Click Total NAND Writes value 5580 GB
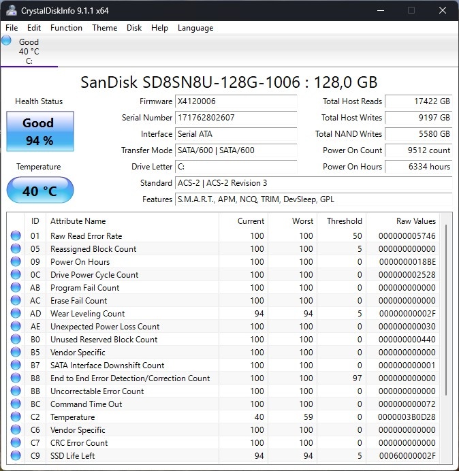Screen dimensions: 459x471 pos(418,133)
